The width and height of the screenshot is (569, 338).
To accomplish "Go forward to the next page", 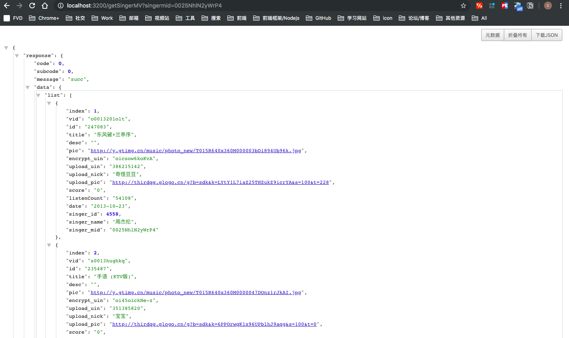I will click(x=19, y=6).
